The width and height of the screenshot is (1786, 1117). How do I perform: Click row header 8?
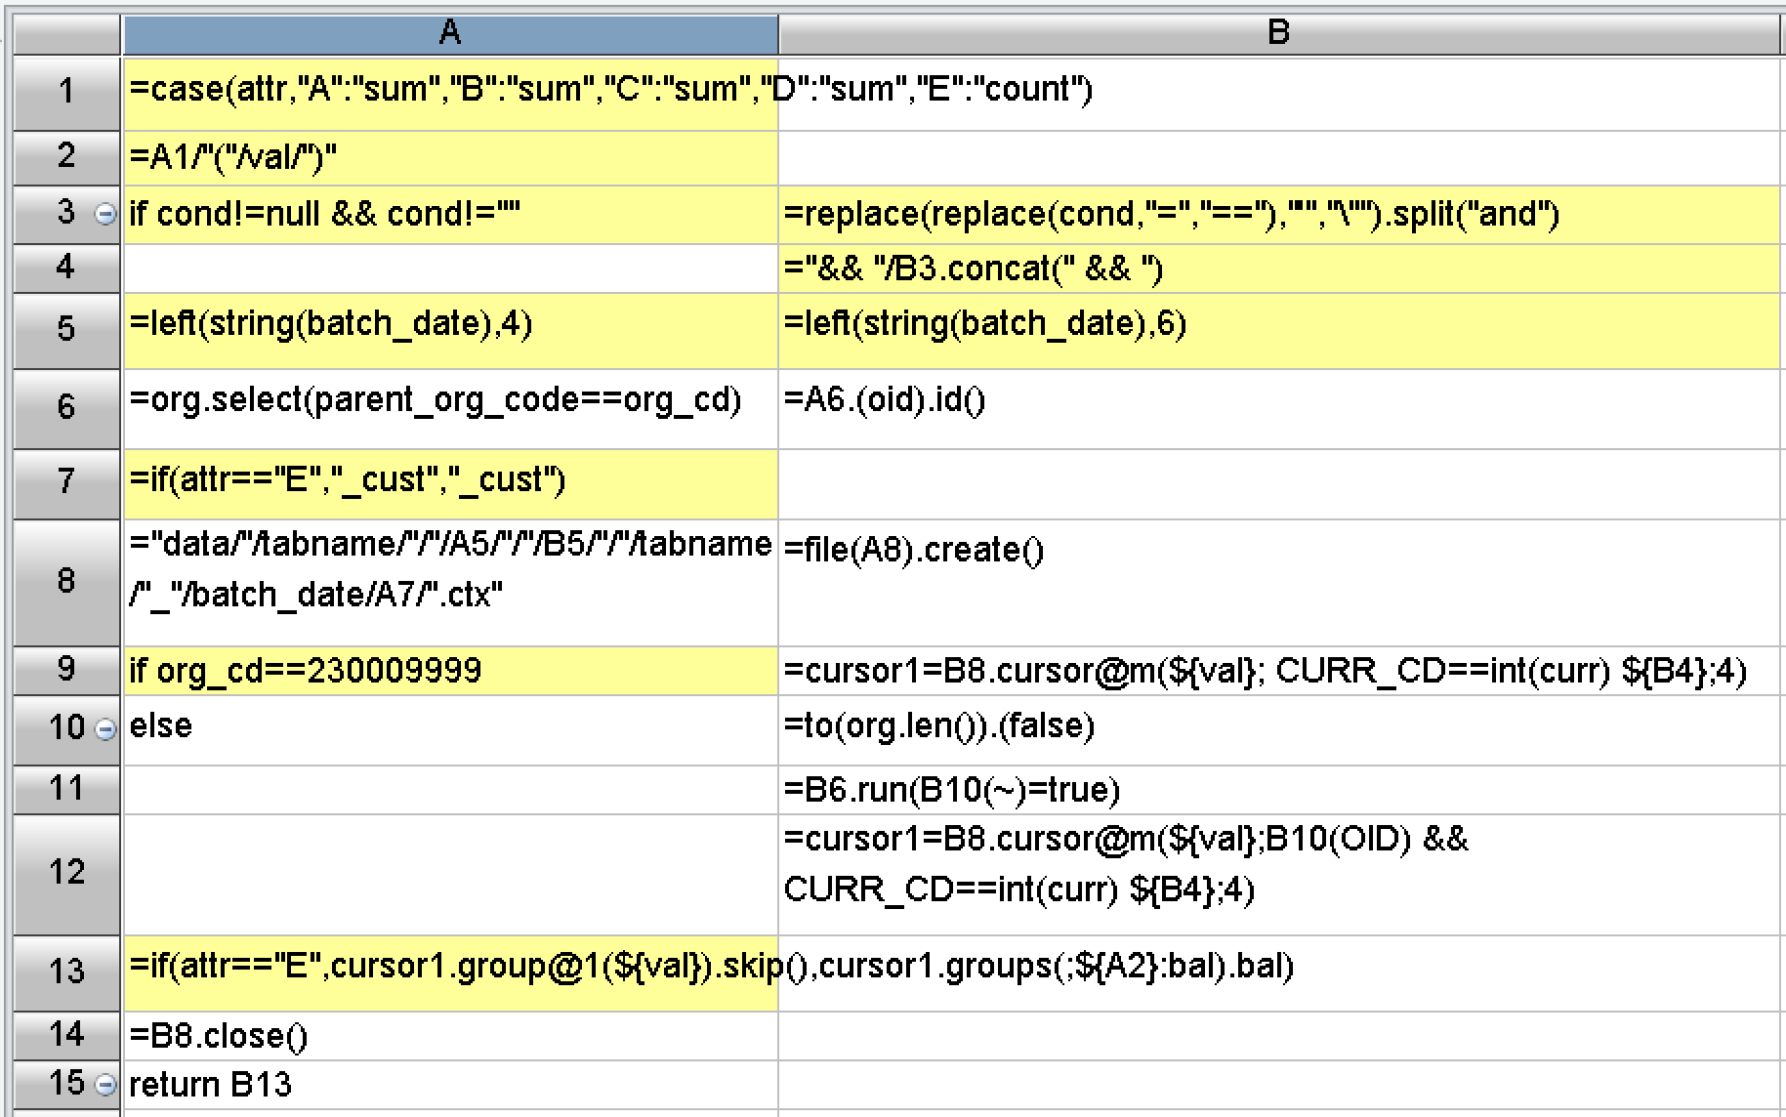(66, 581)
